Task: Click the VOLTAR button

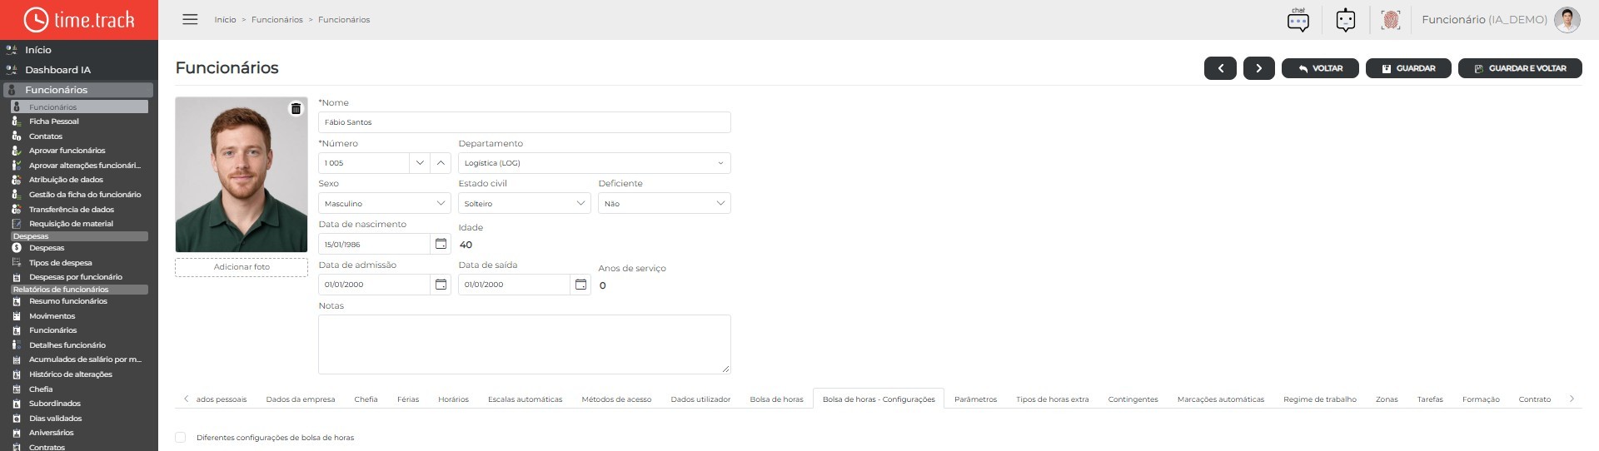Action: [1320, 68]
